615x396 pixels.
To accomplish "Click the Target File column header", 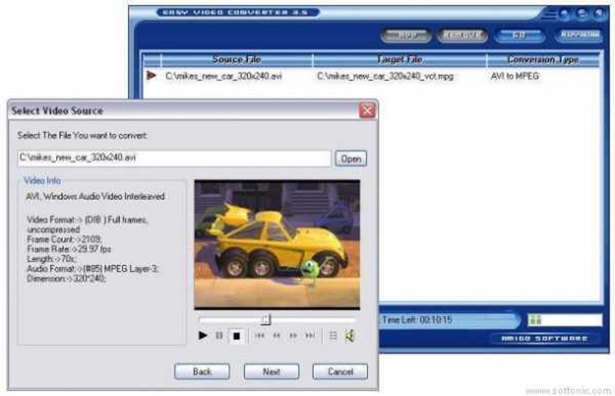I will coord(399,60).
